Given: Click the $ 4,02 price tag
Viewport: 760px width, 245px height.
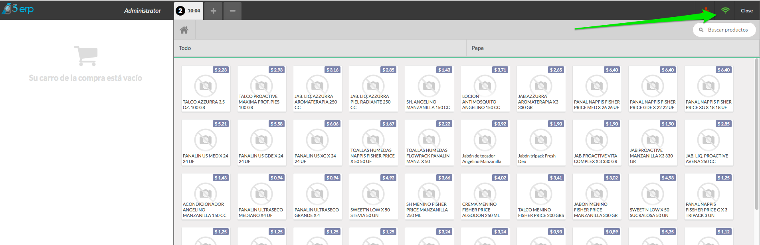Looking at the screenshot, I should 500,178.
